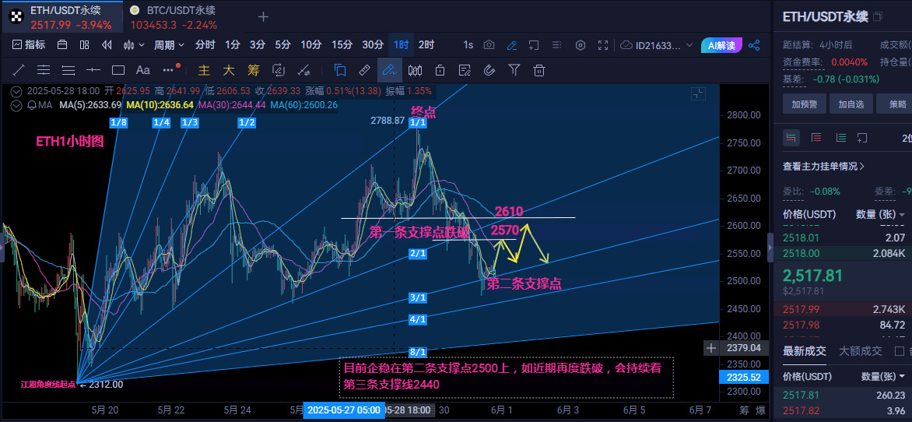Open the hexagon chart settings icon

[581, 45]
